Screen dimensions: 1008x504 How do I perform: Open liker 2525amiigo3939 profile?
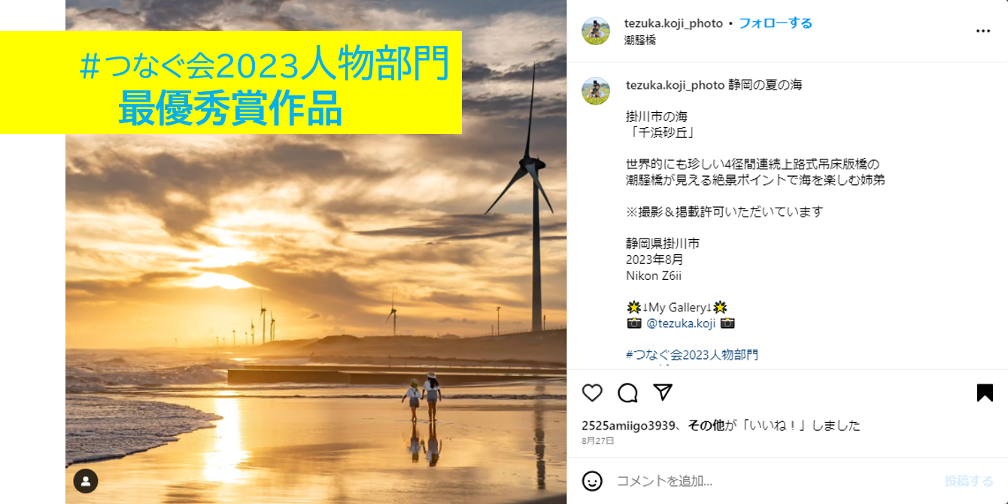[x=628, y=426]
